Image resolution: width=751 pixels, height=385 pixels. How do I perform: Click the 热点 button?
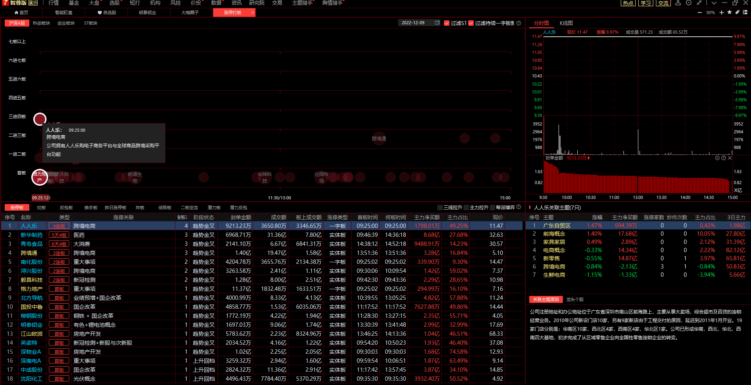coord(628,3)
